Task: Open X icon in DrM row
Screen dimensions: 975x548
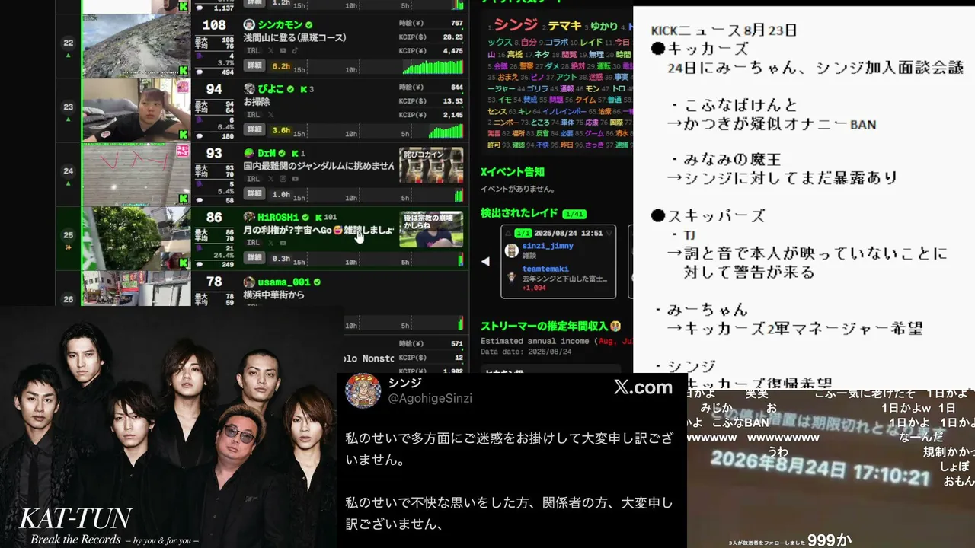Action: click(271, 178)
